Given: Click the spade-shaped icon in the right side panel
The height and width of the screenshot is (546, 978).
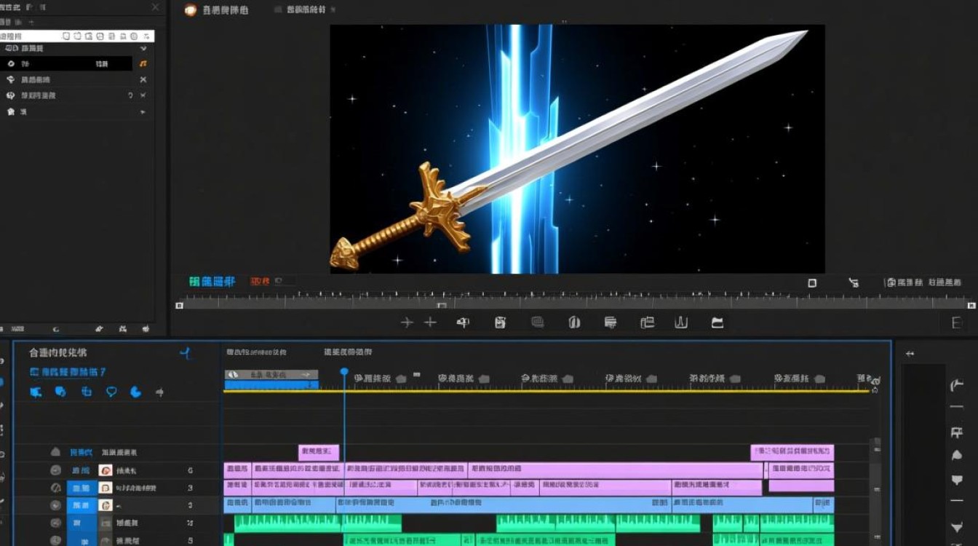Looking at the screenshot, I should 957,456.
